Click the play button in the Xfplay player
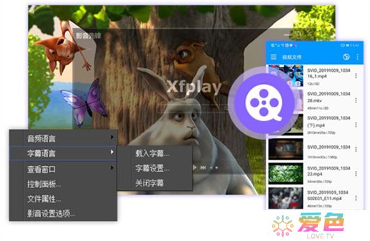This screenshot has height=241, width=370. click(x=194, y=168)
